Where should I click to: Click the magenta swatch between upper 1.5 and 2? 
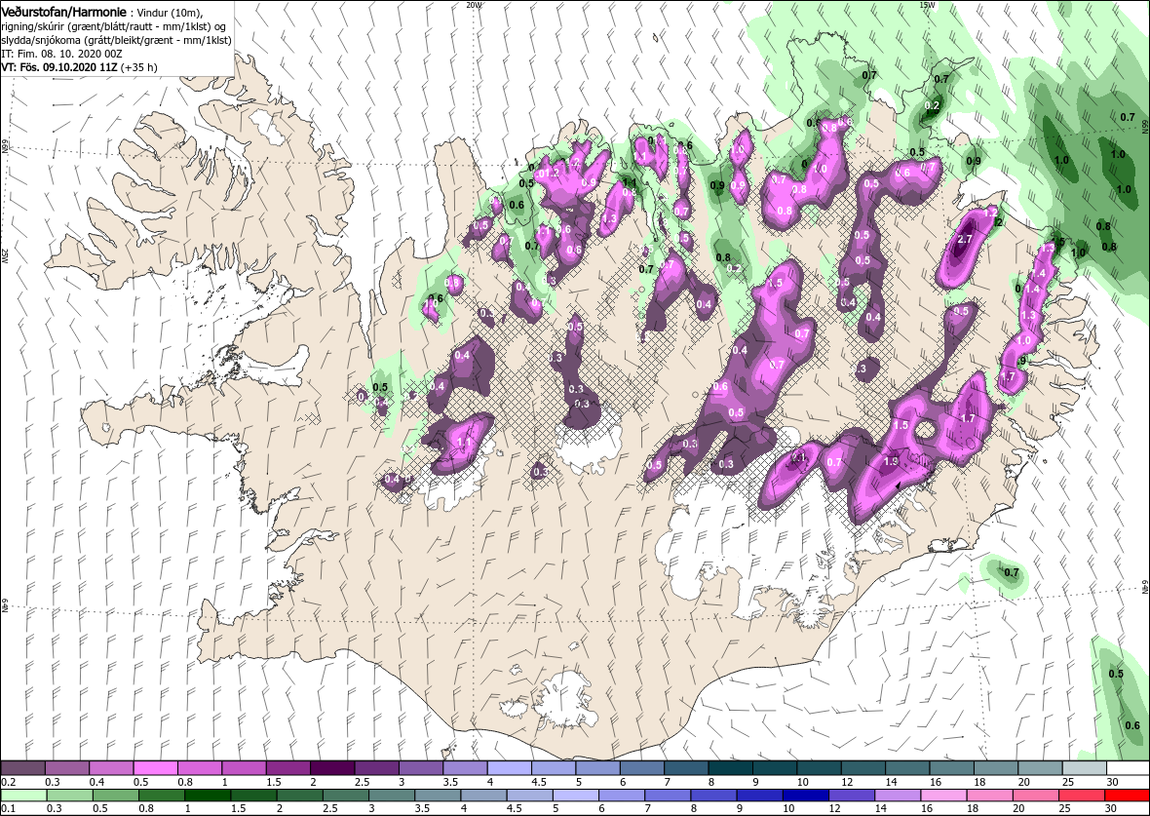289,767
